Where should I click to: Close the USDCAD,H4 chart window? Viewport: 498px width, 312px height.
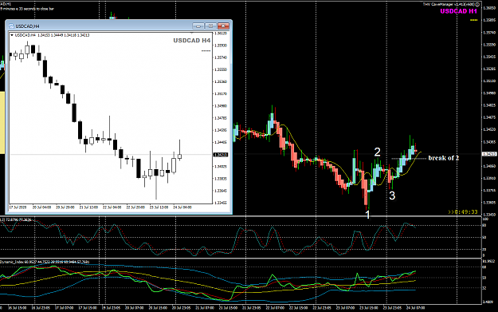[x=223, y=26]
